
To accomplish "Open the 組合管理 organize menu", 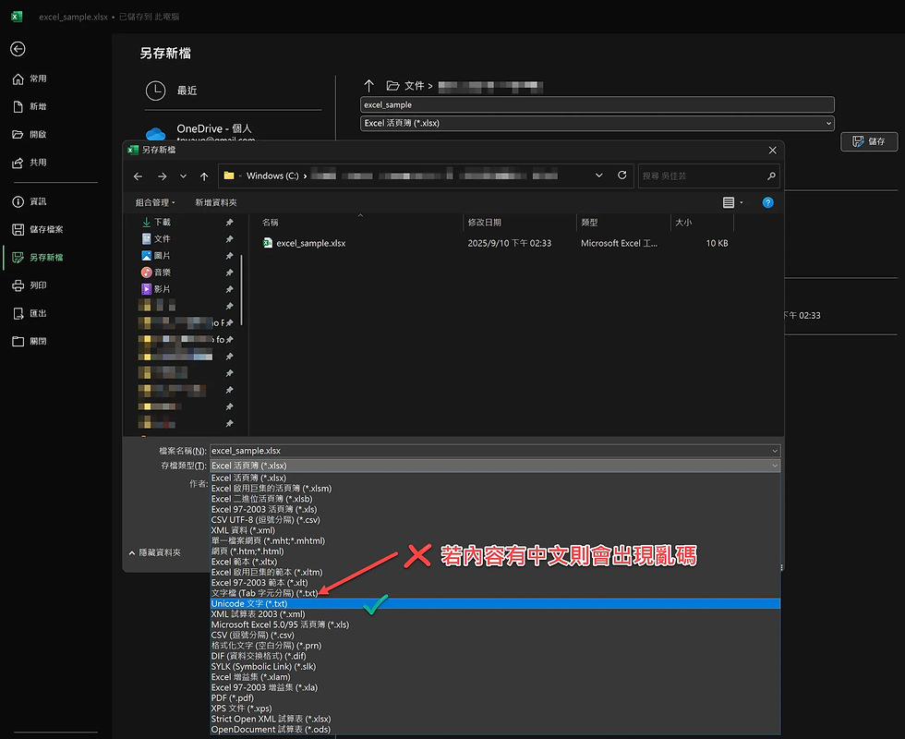I will [155, 202].
